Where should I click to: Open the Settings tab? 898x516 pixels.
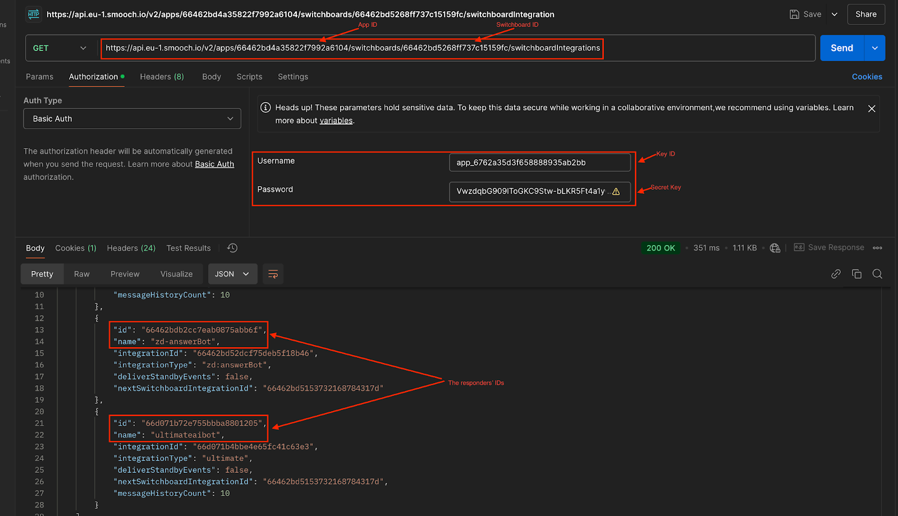293,77
